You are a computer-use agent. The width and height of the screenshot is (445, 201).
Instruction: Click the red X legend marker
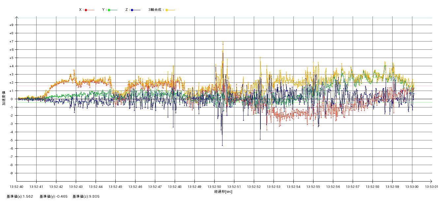point(86,10)
